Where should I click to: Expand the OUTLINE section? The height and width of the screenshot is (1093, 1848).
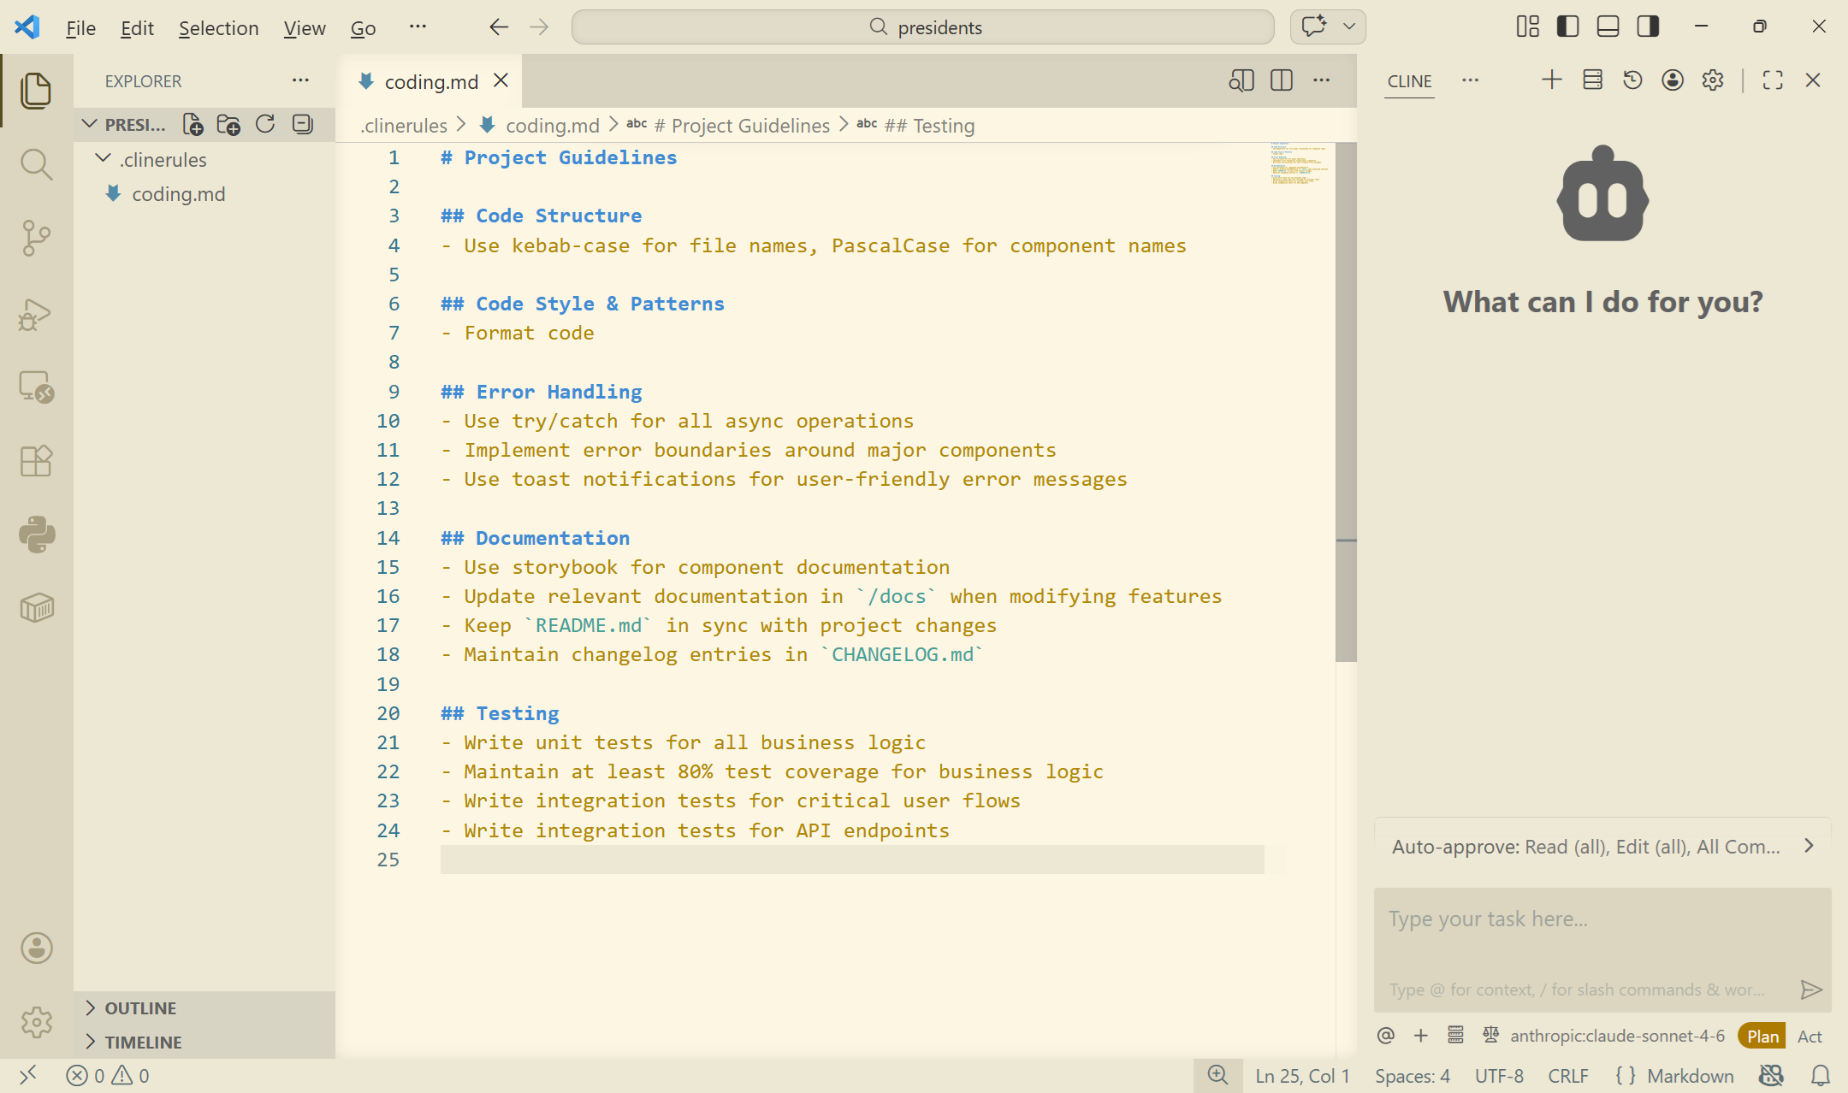tap(140, 1008)
